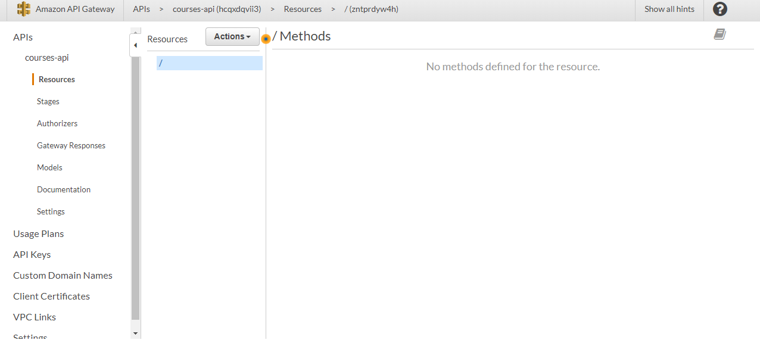Click the Amazon API Gateway logo icon
The height and width of the screenshot is (343, 760).
[x=24, y=9]
